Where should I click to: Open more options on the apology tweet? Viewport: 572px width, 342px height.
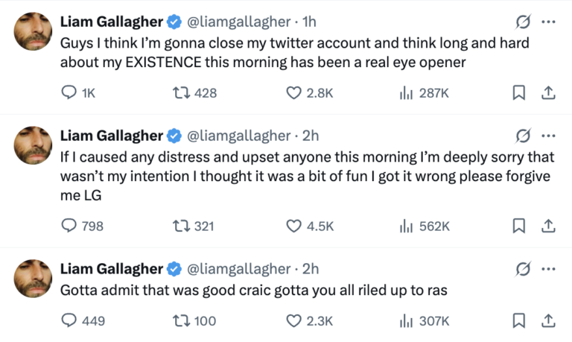pos(548,136)
